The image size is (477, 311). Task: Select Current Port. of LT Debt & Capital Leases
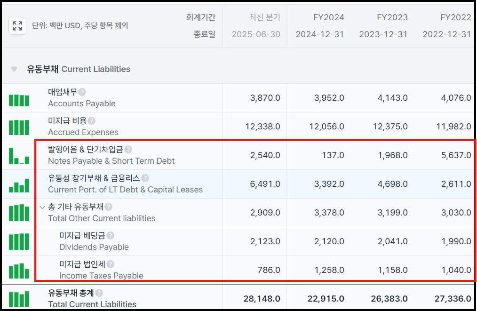tap(125, 190)
